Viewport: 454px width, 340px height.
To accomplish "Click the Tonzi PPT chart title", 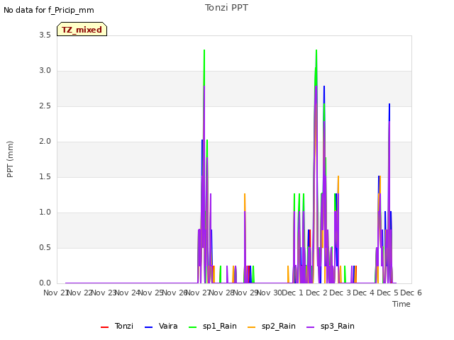I will click(x=226, y=8).
